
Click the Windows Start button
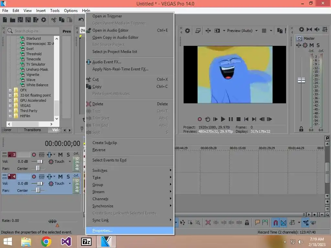(x=8, y=242)
